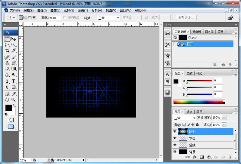Click the 调整边缘 button
Image resolution: width=241 pixels, height=164 pixels.
pos(186,17)
